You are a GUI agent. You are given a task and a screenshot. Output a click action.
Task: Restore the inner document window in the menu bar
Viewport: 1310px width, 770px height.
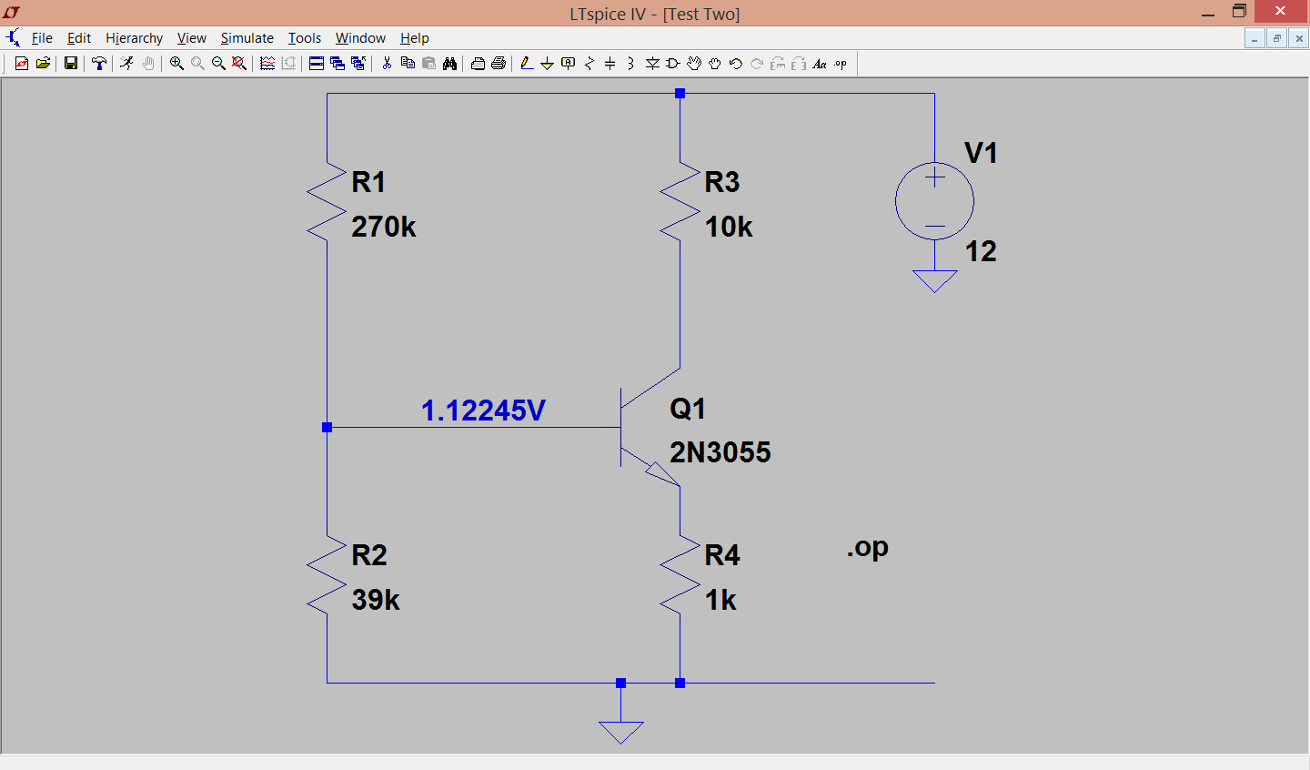pos(1277,38)
